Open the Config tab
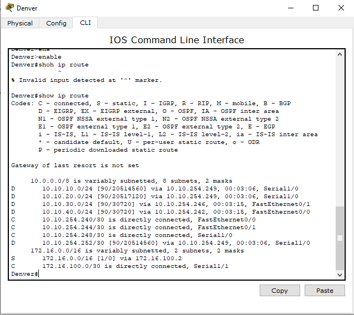Screen dimensions: 354x315 56,23
